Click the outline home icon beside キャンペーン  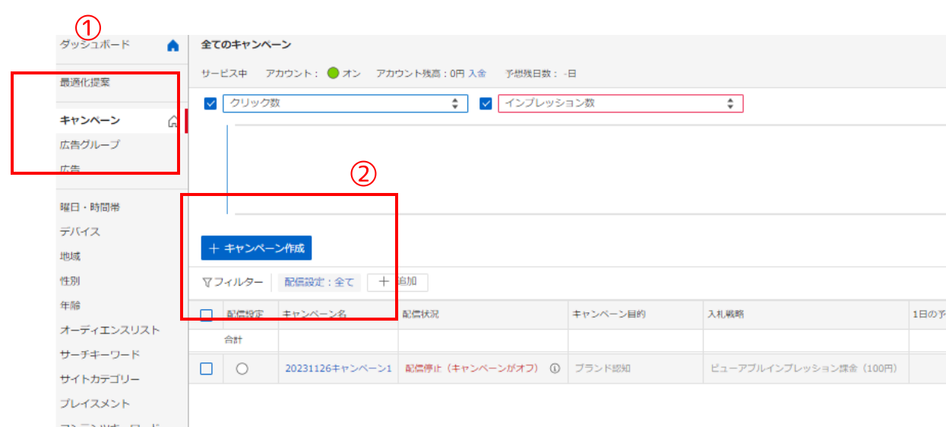click(172, 121)
